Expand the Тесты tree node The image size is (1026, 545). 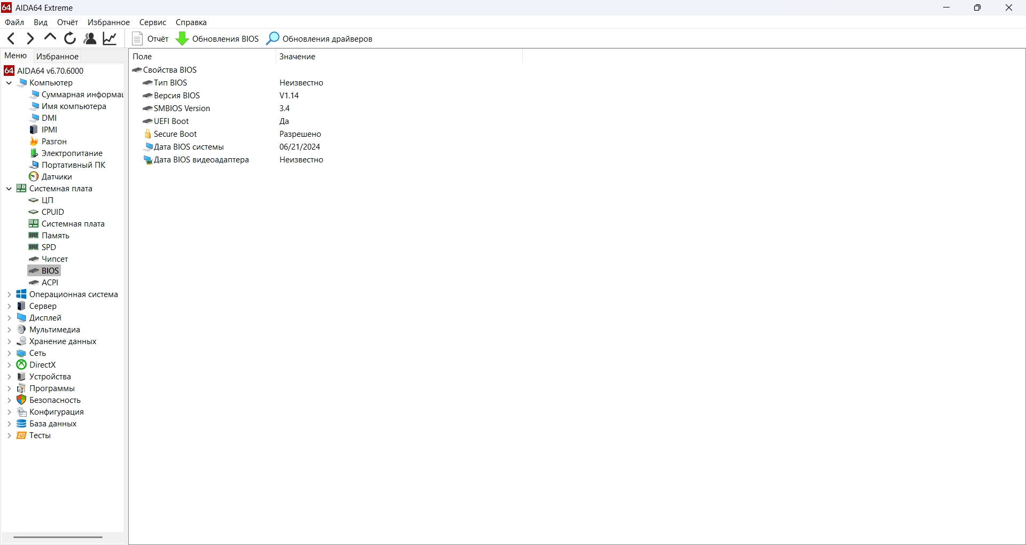tap(9, 435)
